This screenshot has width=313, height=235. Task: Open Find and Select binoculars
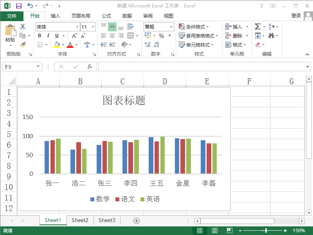pyautogui.click(x=271, y=36)
